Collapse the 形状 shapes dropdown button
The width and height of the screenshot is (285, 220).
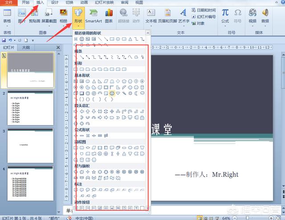click(78, 18)
